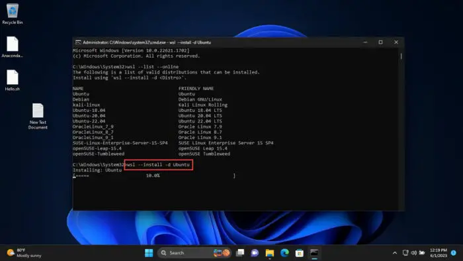Select the Hello.sh file icon

pyautogui.click(x=13, y=80)
